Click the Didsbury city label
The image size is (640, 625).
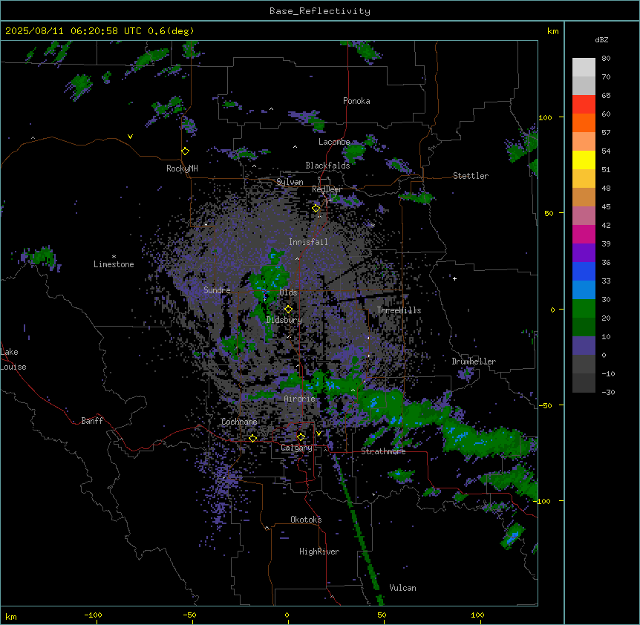(284, 320)
